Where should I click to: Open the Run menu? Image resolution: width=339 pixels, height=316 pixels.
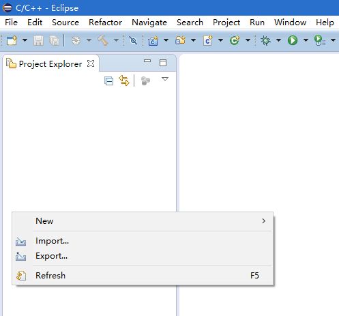point(257,23)
